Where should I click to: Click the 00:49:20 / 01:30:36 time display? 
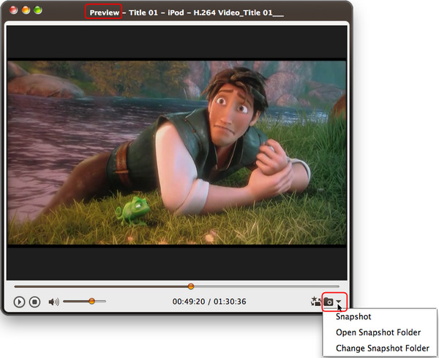pyautogui.click(x=209, y=302)
